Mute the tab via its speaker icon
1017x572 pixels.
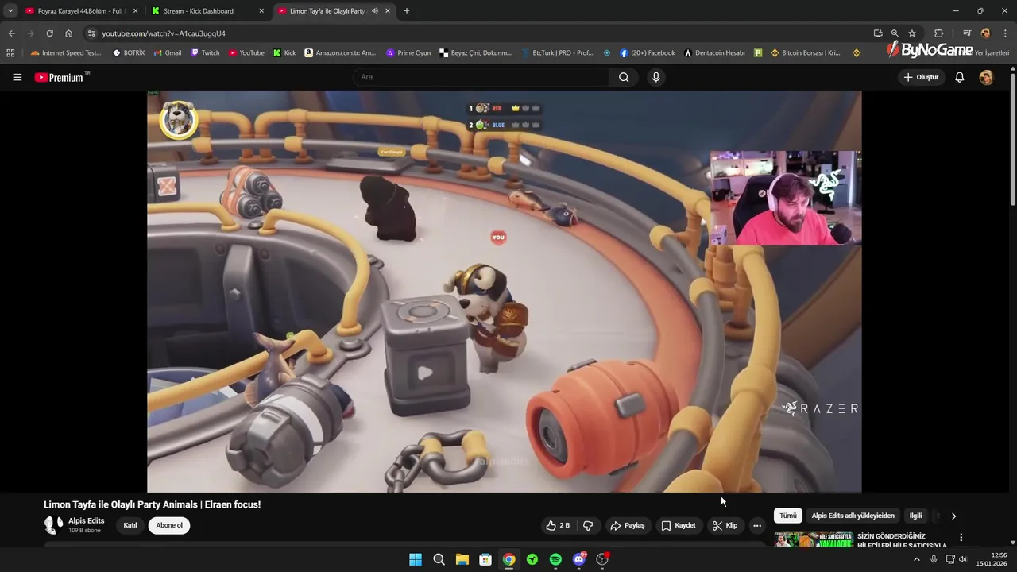[x=374, y=11]
